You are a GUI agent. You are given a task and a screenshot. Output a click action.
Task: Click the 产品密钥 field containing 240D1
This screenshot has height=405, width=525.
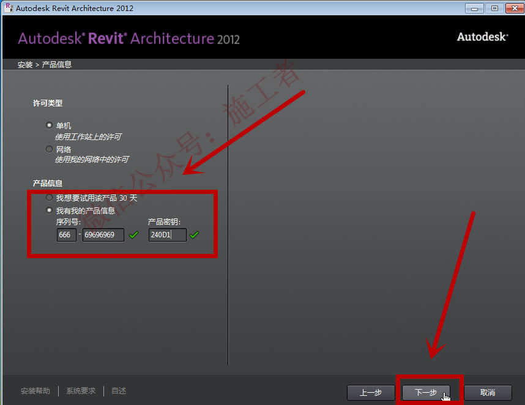pyautogui.click(x=168, y=235)
